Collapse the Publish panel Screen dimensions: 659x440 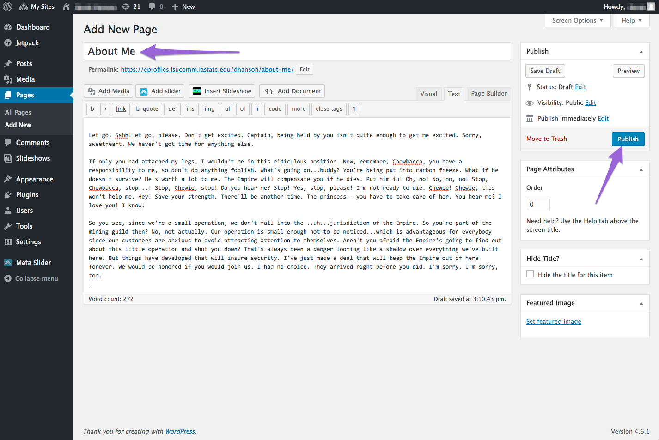coord(641,52)
